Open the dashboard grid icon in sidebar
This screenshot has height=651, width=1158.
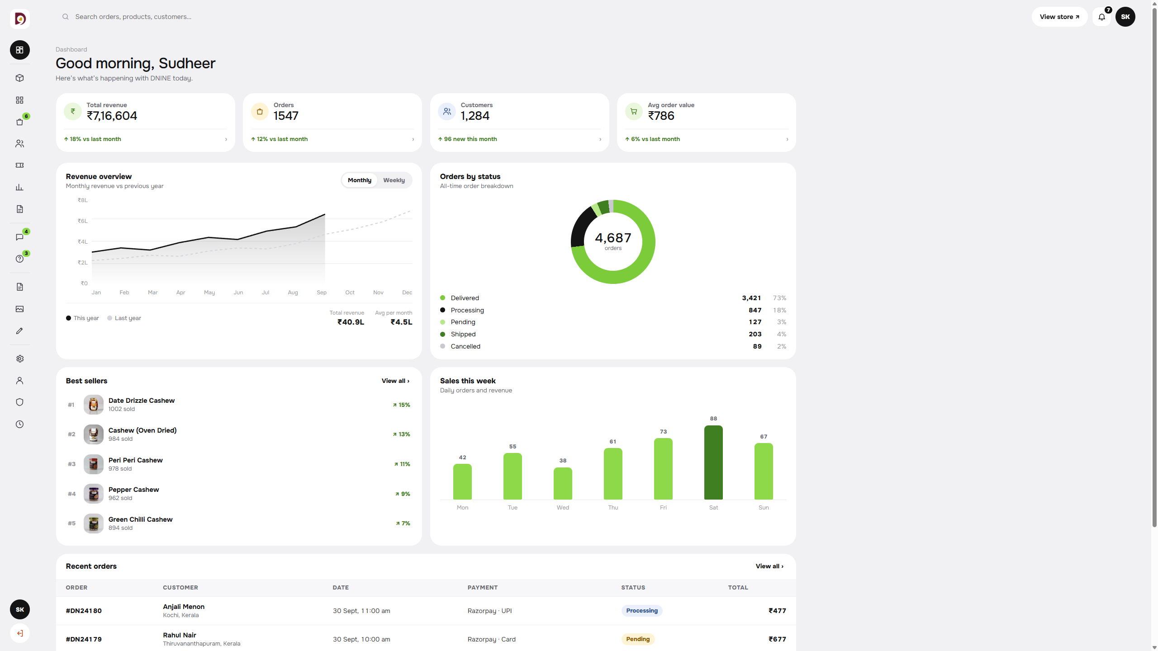pyautogui.click(x=20, y=50)
